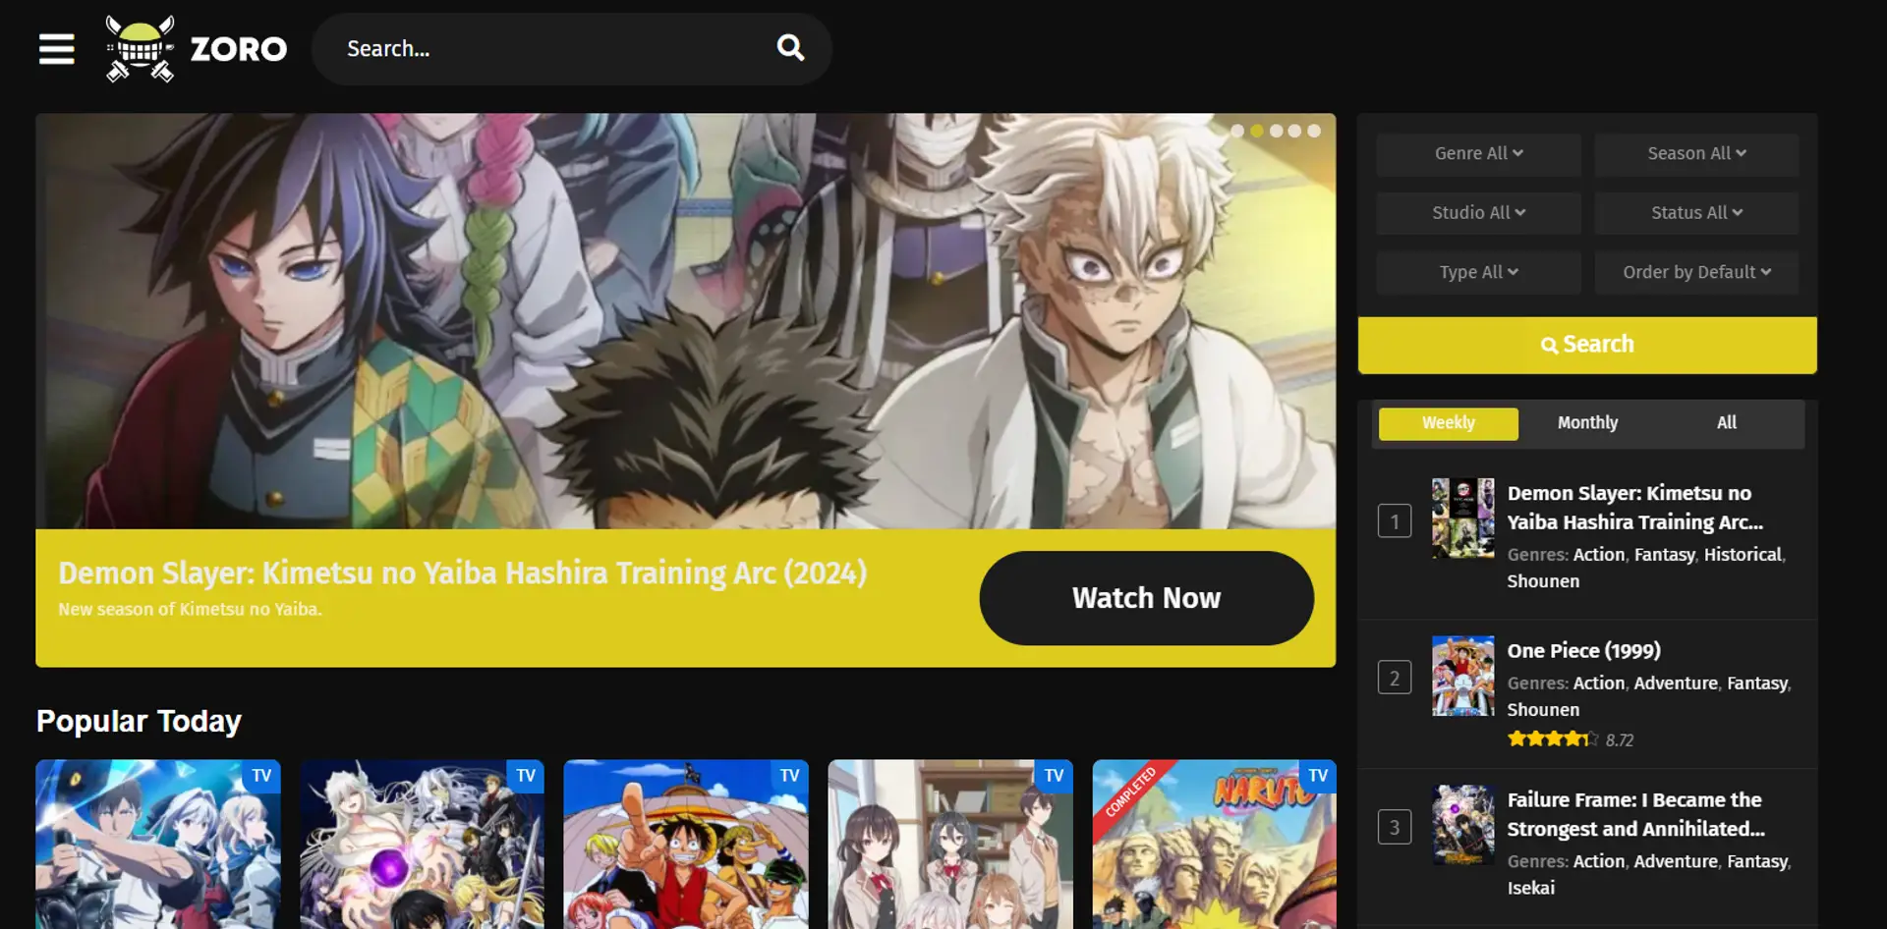Viewport: 1887px width, 929px height.
Task: Switch to the All ranking tab
Action: [x=1726, y=423]
